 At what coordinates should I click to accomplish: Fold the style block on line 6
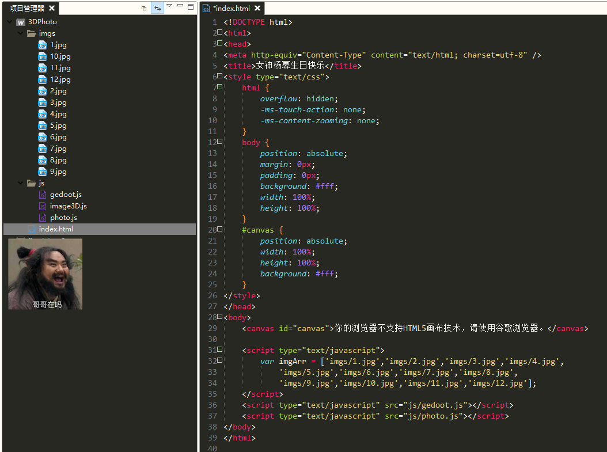(x=220, y=76)
